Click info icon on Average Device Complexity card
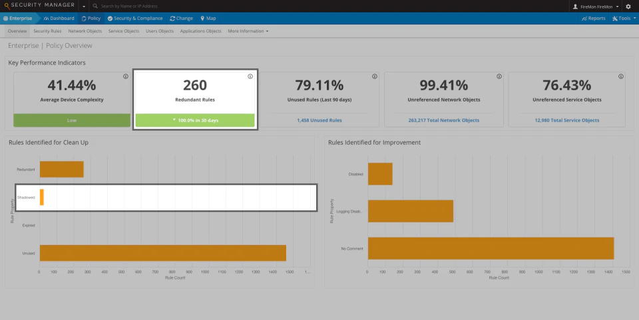Screen dimensions: 639x320 pyautogui.click(x=126, y=76)
